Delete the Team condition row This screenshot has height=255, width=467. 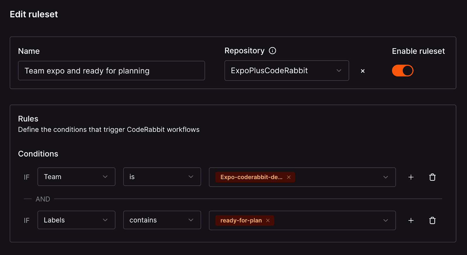(432, 177)
